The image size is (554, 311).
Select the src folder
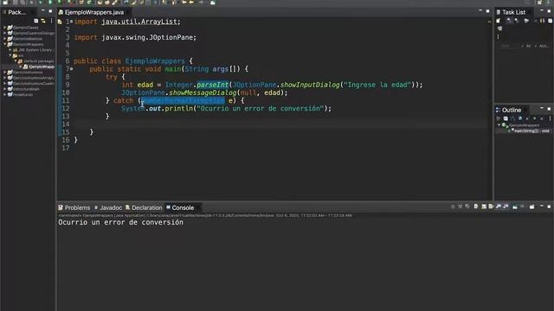(21, 55)
